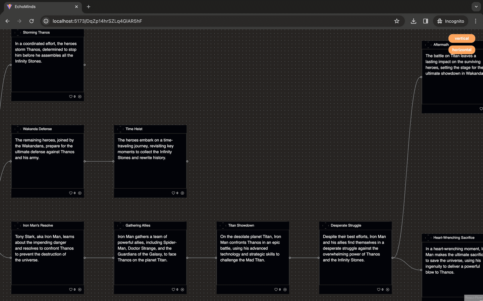Like the Time Heist card
The height and width of the screenshot is (301, 483).
(x=173, y=193)
